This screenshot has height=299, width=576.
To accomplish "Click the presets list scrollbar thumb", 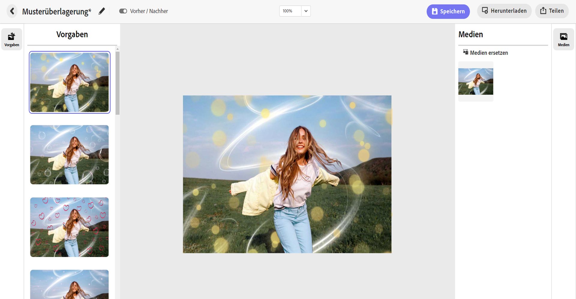I will [x=118, y=83].
